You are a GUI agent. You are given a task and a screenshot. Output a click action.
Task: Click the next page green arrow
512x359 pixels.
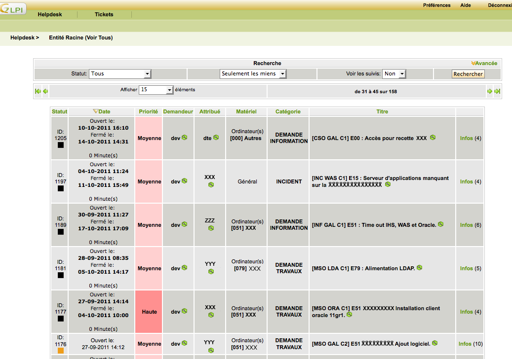click(x=489, y=91)
